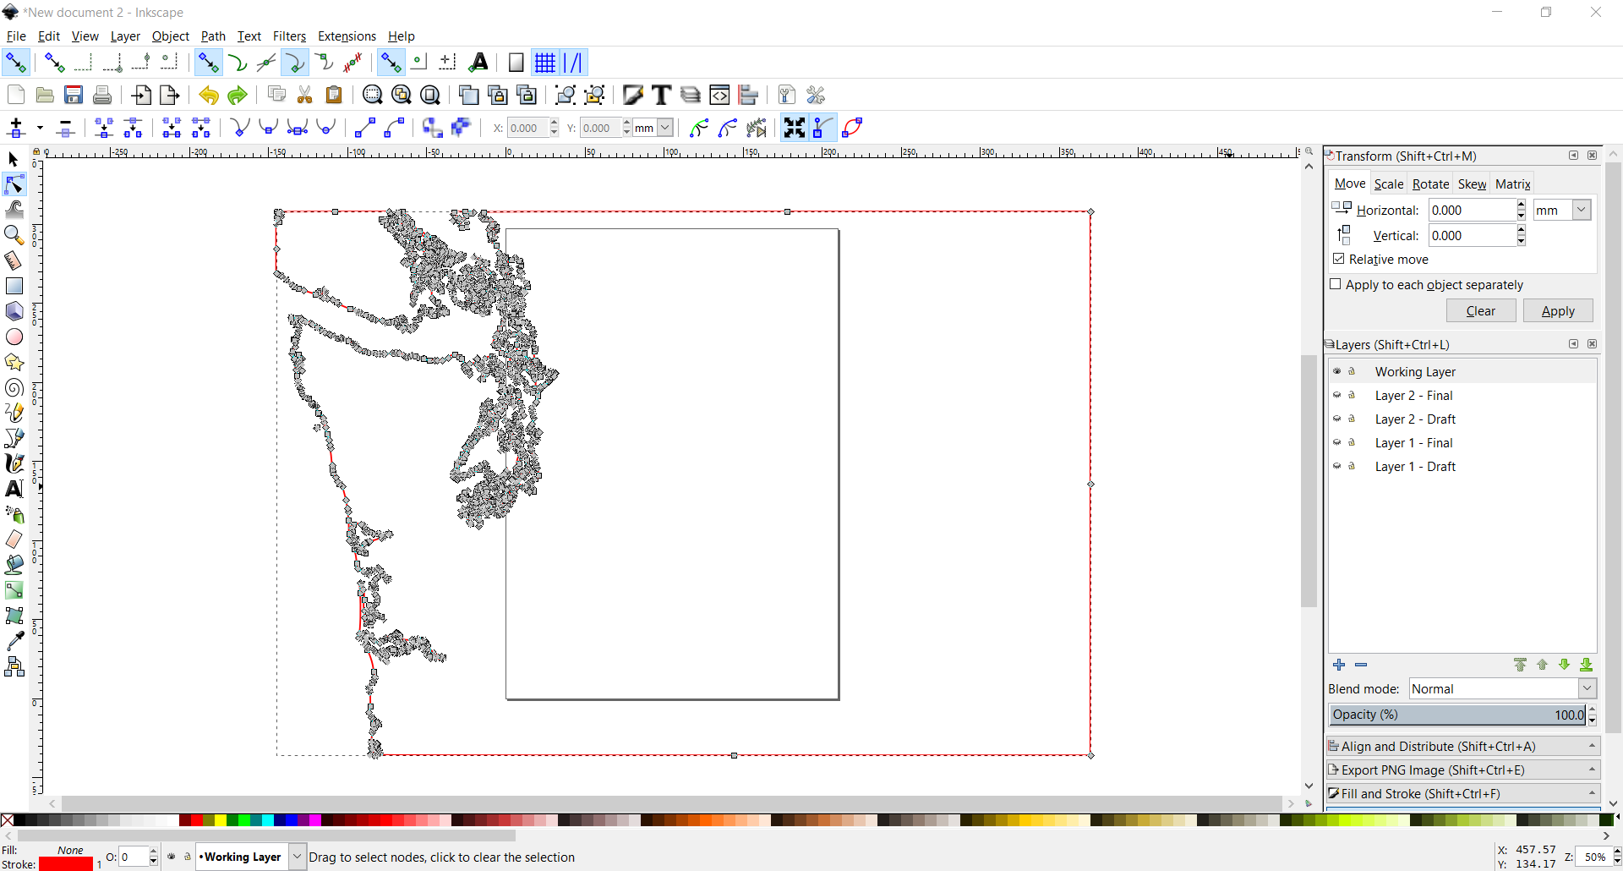
Task: Select the Star and polygon tool
Action: (x=14, y=362)
